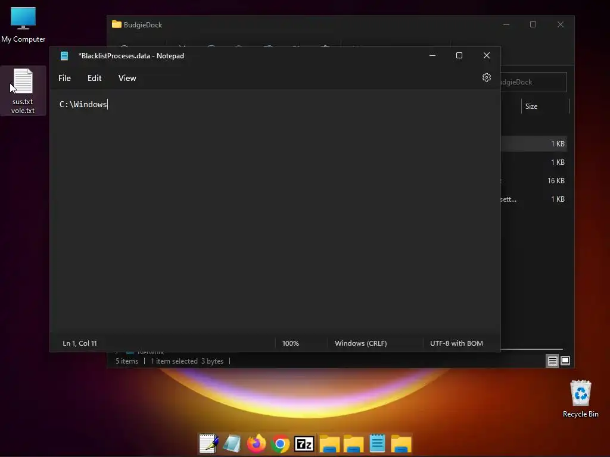Close the BudgieDock Explorer window
The height and width of the screenshot is (457, 610).
[560, 24]
